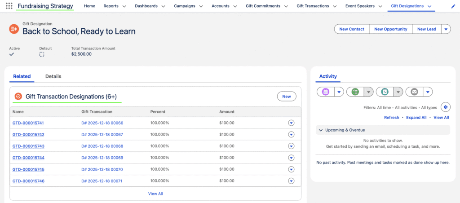Click the New Task checklist icon
This screenshot has height=203, width=460.
(355, 92)
